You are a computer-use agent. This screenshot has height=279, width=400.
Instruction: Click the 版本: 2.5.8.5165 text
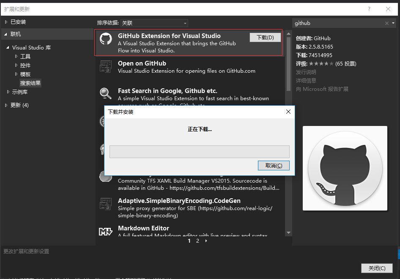314,46
